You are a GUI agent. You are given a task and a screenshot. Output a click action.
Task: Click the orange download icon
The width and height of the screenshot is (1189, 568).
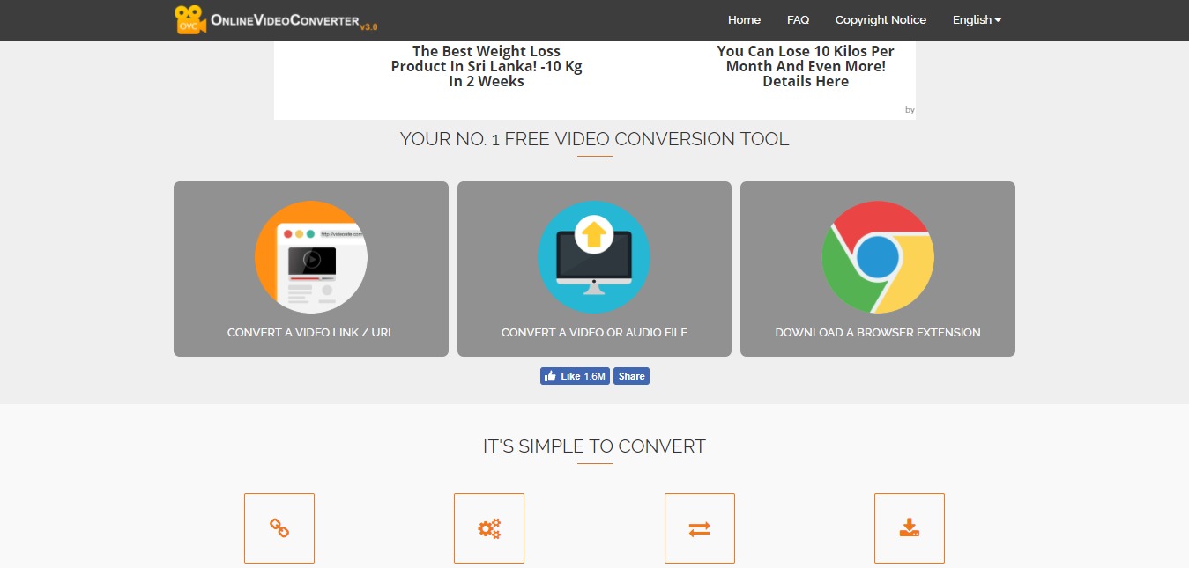tap(909, 527)
